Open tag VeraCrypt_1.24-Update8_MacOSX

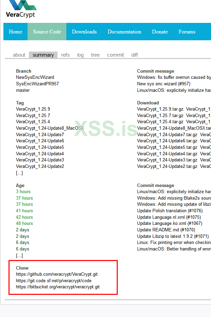[x=50, y=128]
